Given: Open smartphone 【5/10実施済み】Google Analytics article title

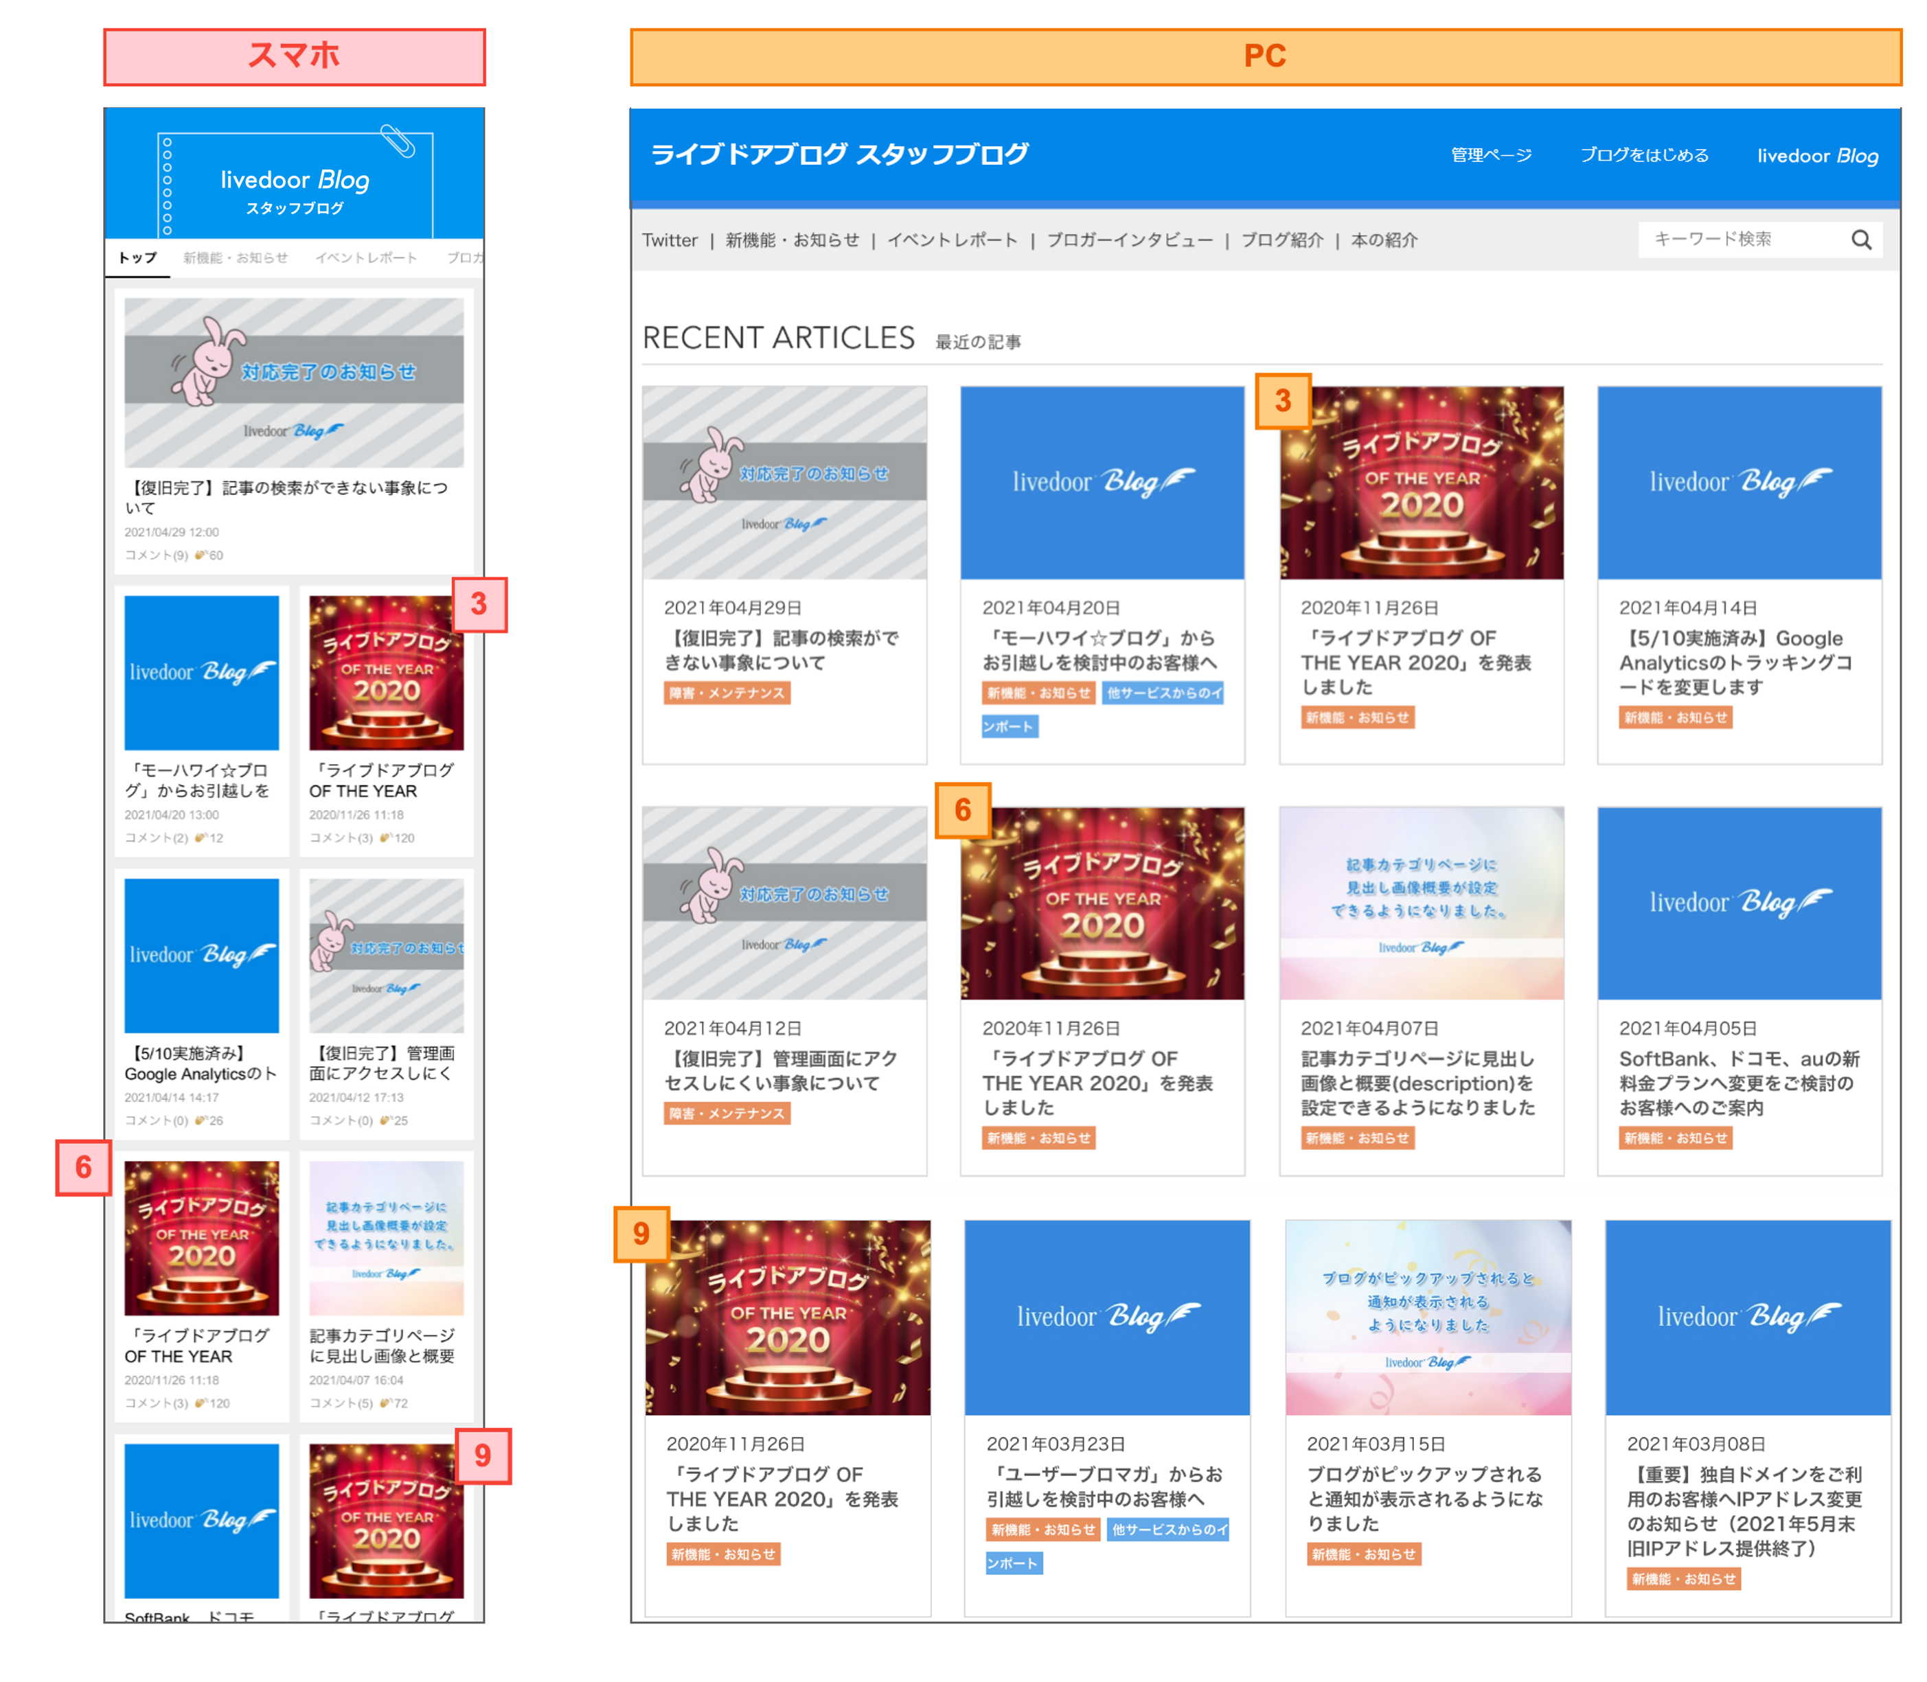Looking at the screenshot, I should point(201,1063).
